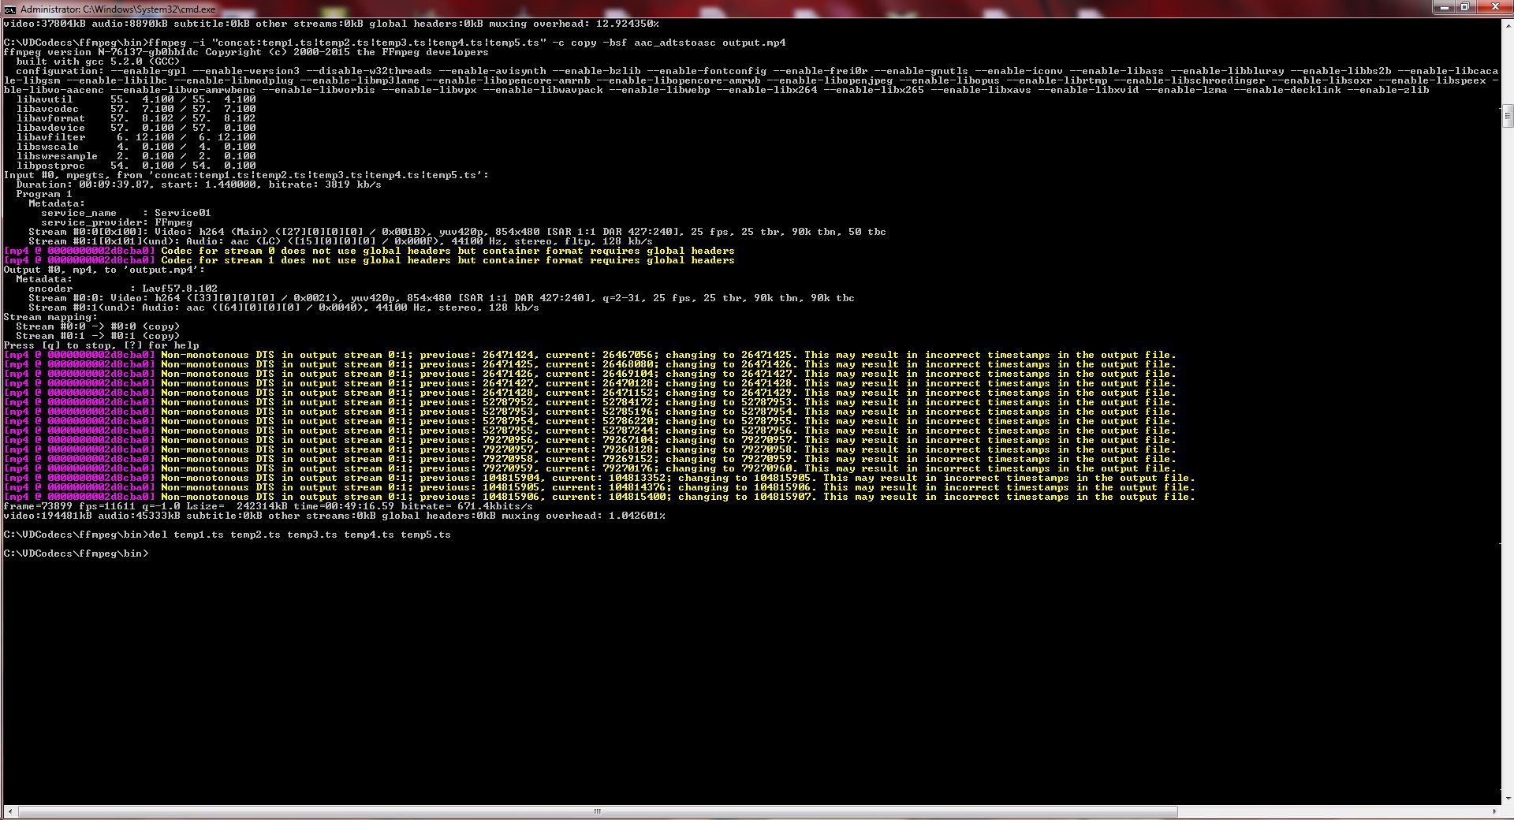Image resolution: width=1514 pixels, height=820 pixels.
Task: Select the 'Codec for stream 0' warning
Action: (x=369, y=251)
